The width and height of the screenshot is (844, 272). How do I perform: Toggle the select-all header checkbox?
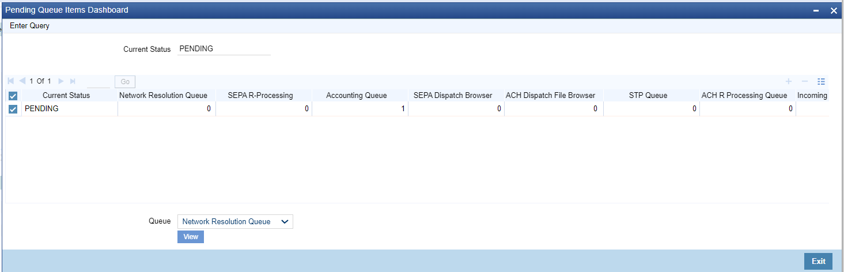tap(13, 96)
